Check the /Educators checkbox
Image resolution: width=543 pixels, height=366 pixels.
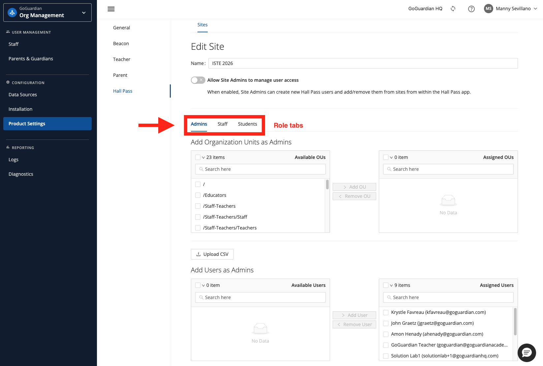pos(198,195)
